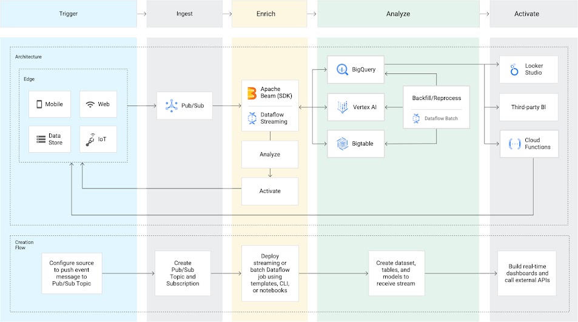This screenshot has width=578, height=322.
Task: Click the Vertex AI icon
Action: click(342, 107)
